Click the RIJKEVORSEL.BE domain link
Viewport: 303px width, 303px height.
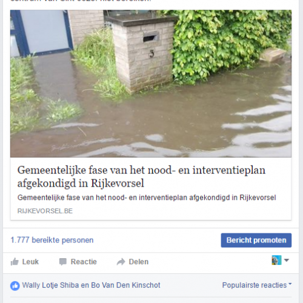pyautogui.click(x=45, y=211)
